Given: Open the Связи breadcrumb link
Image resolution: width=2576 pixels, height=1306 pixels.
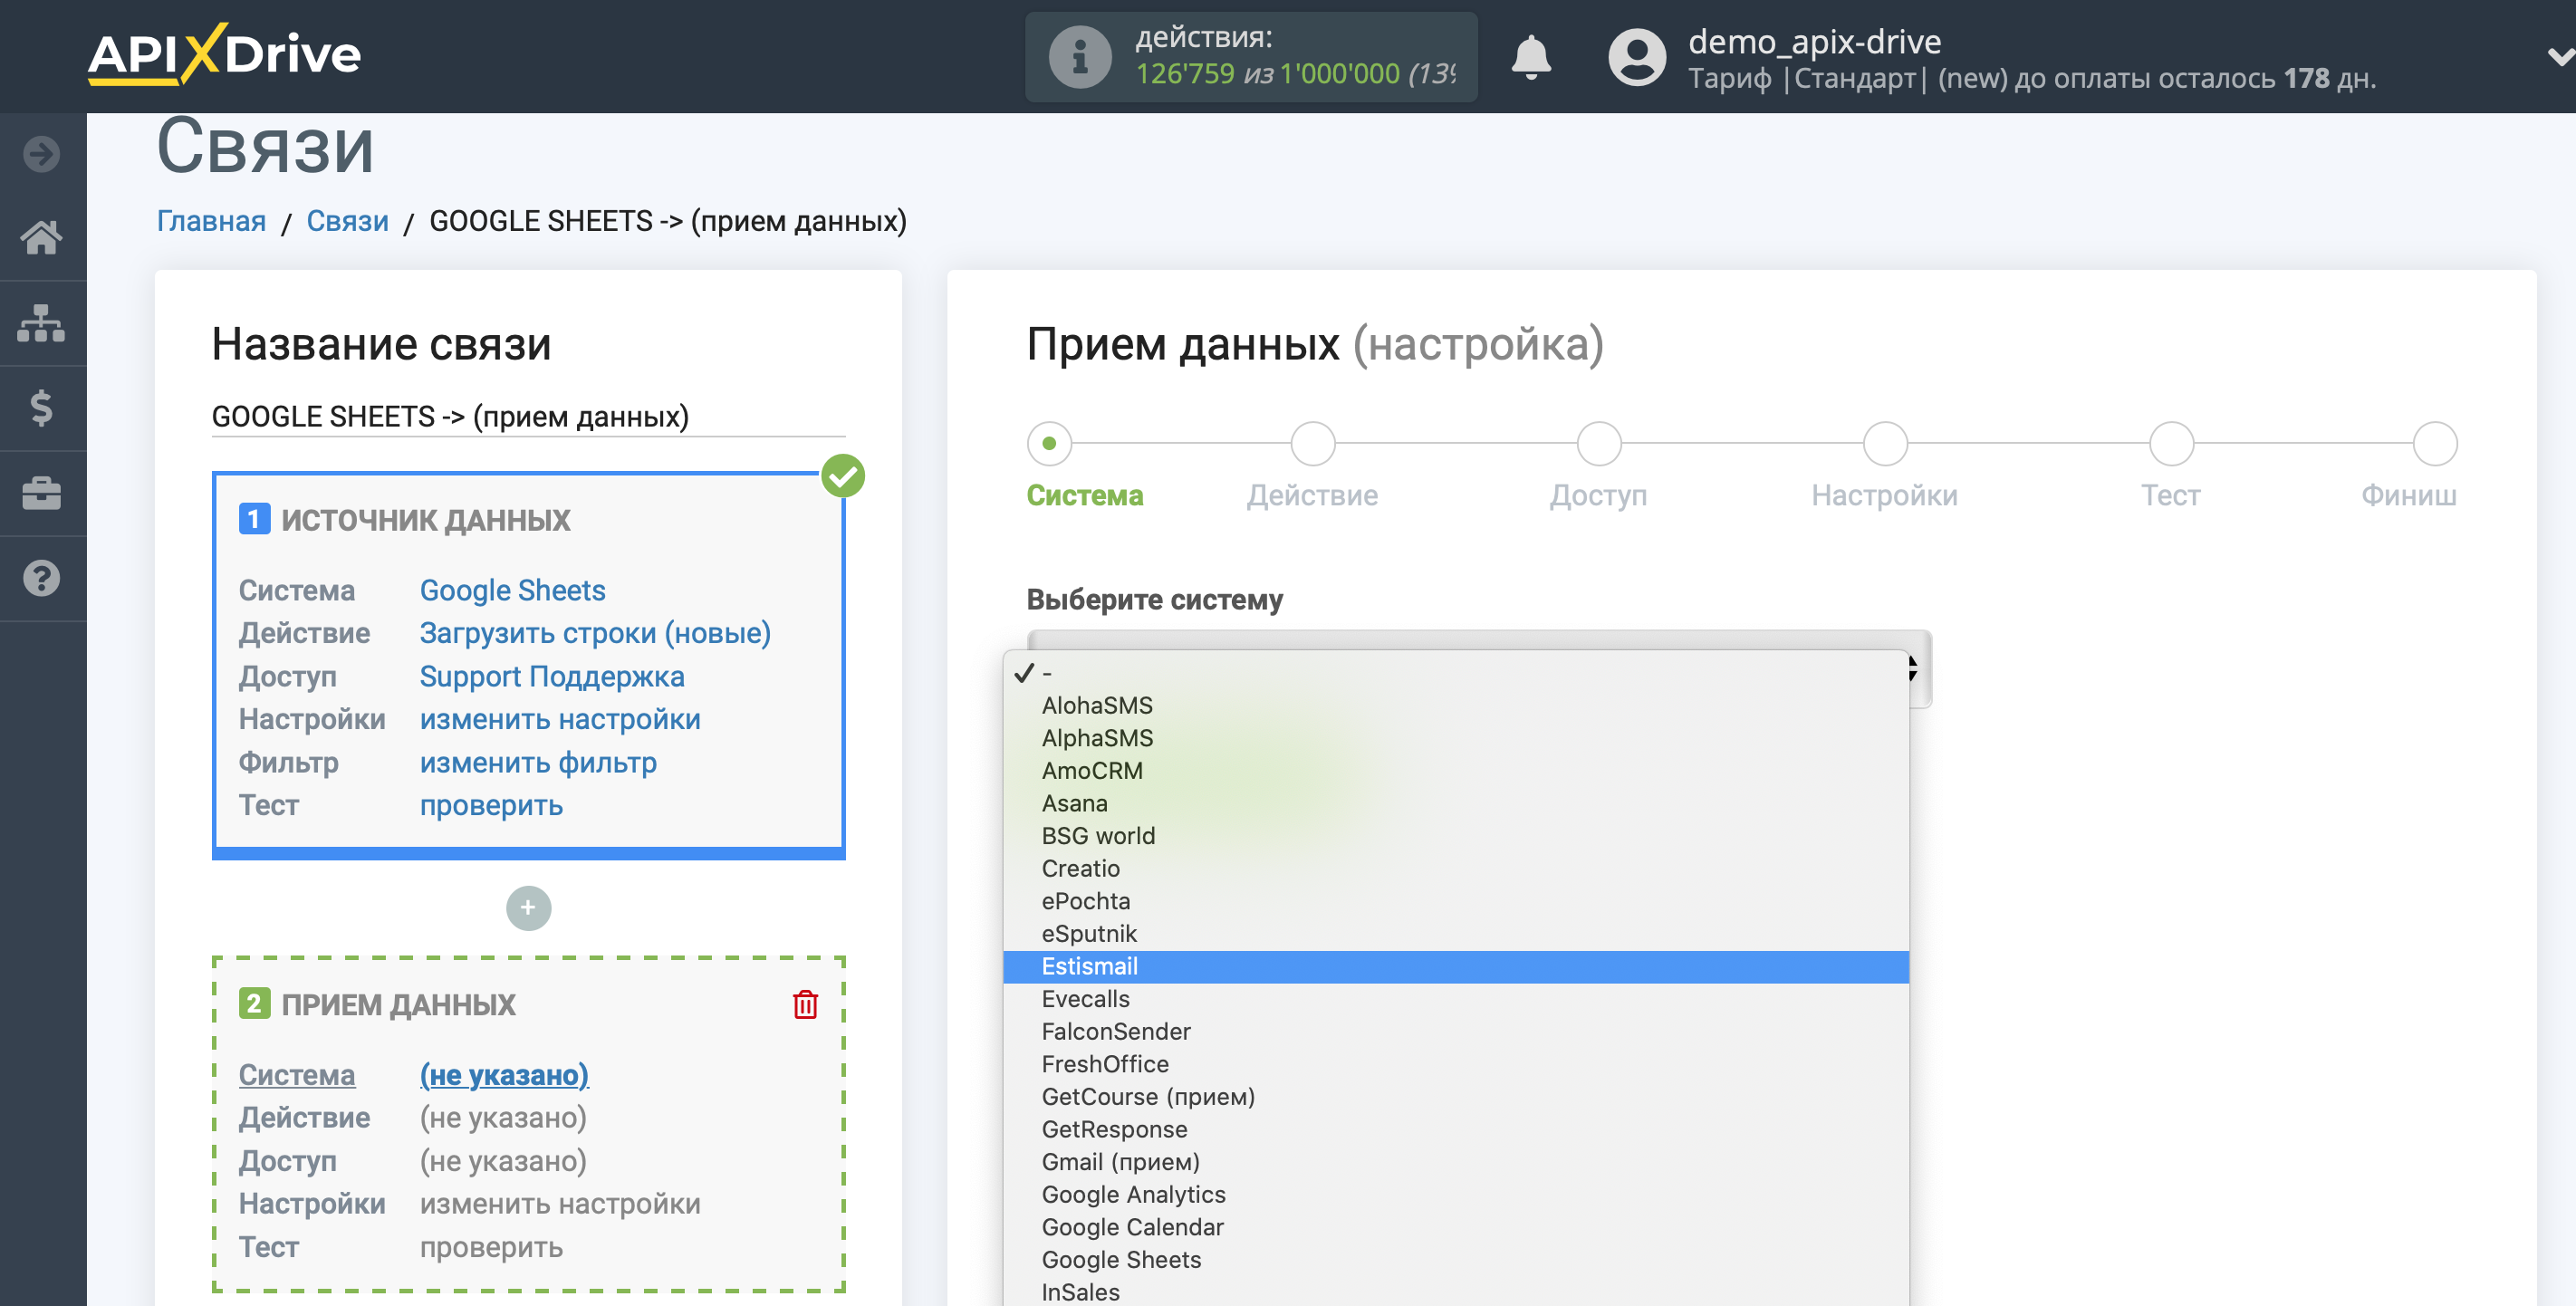Looking at the screenshot, I should click(347, 221).
